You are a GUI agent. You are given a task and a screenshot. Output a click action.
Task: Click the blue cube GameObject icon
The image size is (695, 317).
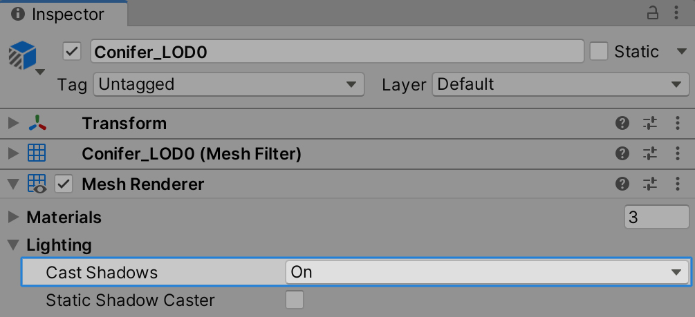pyautogui.click(x=23, y=55)
